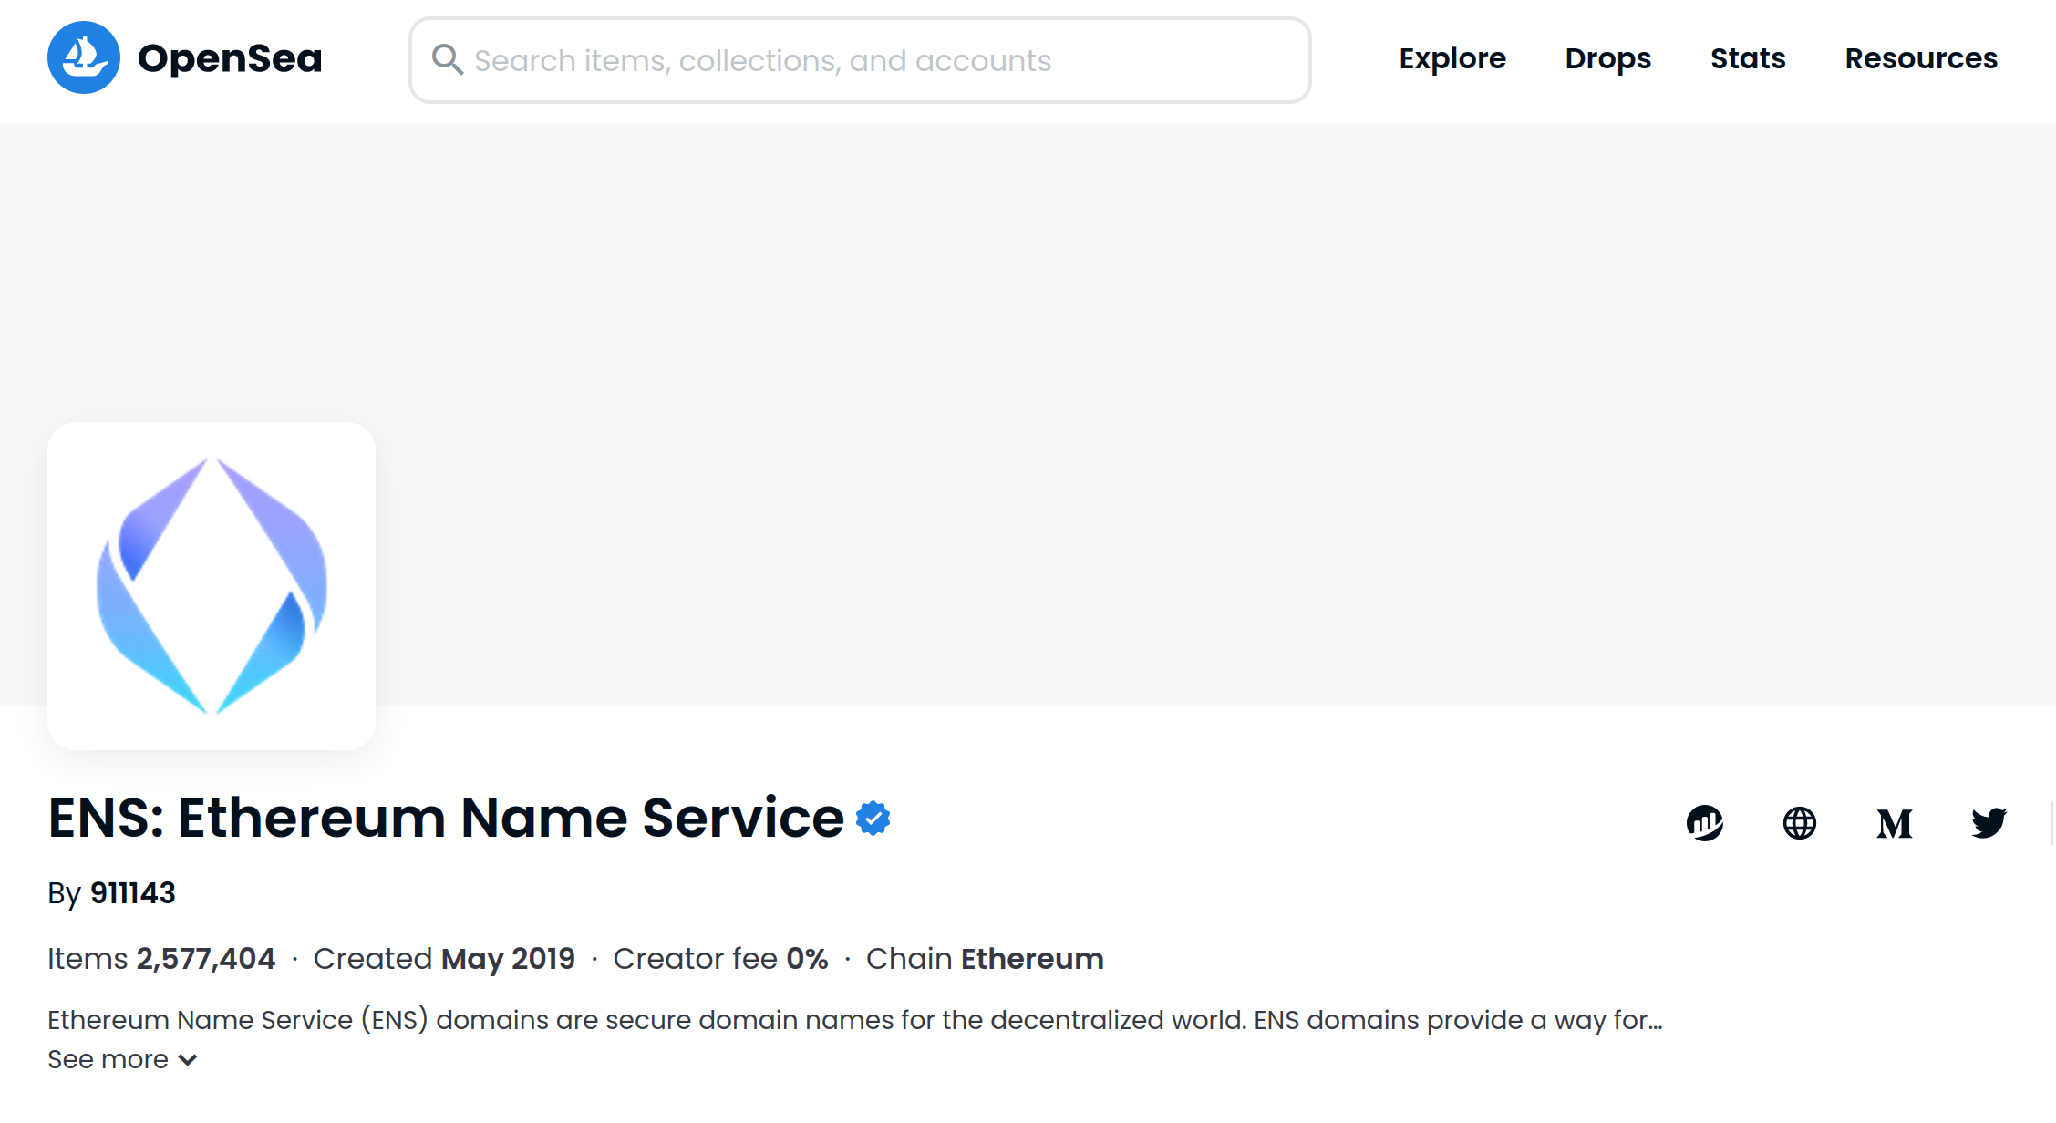This screenshot has width=2056, height=1123.
Task: Visit the ENS website globe icon
Action: click(x=1799, y=823)
